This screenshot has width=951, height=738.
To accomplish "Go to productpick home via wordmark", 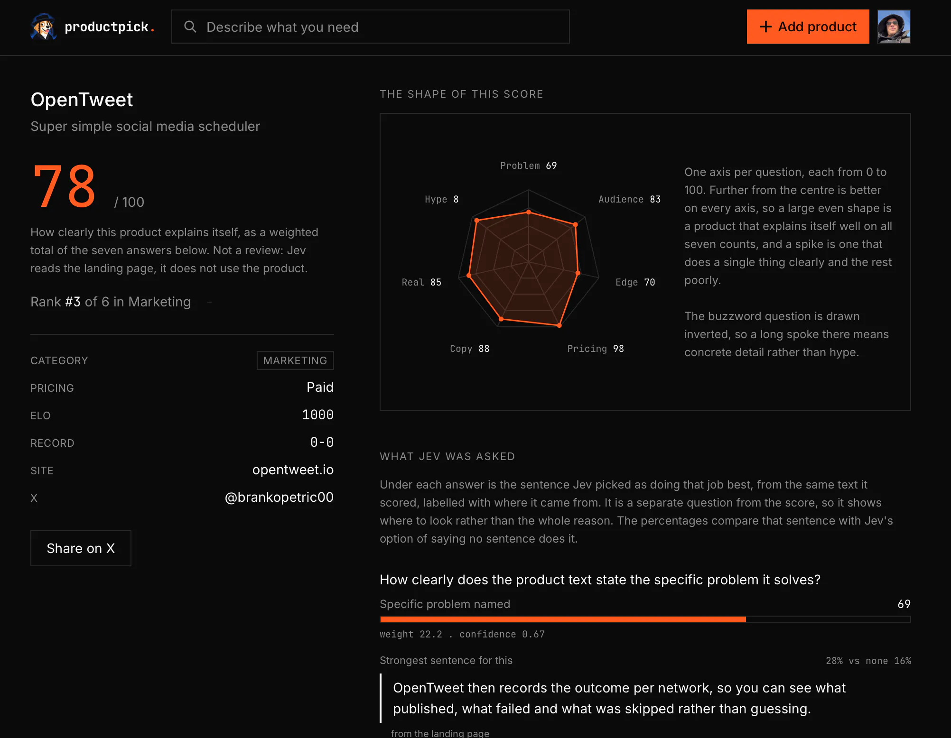I will [110, 27].
